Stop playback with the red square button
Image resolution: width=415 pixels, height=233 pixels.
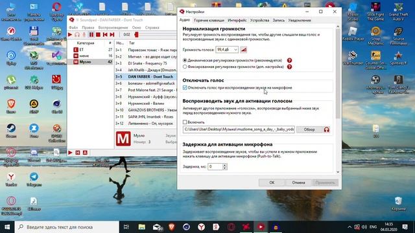(98, 34)
